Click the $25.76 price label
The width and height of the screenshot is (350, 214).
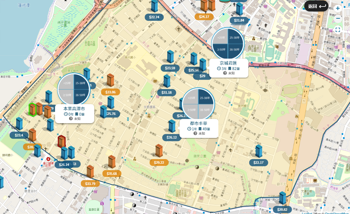[111, 114]
